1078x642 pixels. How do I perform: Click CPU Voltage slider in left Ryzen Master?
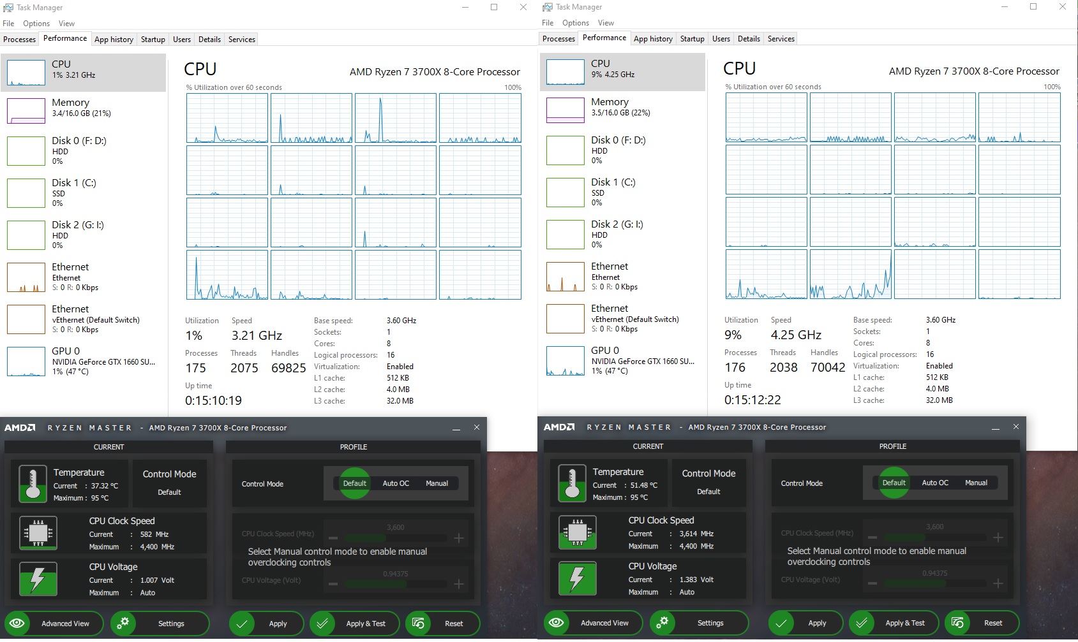pos(396,584)
